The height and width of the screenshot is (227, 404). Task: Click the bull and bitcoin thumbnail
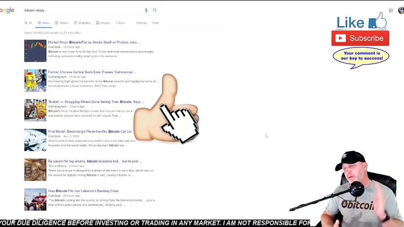point(35,110)
